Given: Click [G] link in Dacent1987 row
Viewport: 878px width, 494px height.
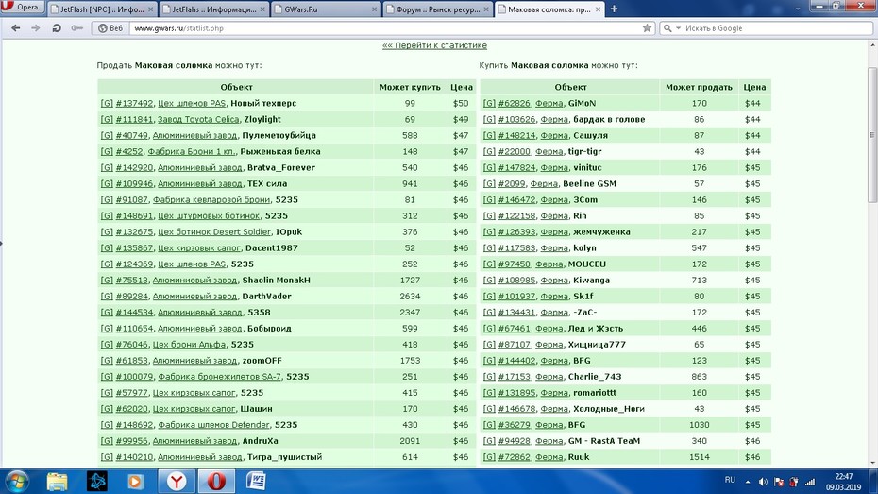Looking at the screenshot, I should pyautogui.click(x=107, y=248).
